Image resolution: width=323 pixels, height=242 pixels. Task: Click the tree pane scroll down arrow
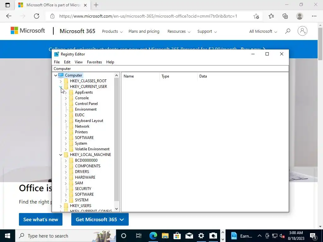pos(117,209)
